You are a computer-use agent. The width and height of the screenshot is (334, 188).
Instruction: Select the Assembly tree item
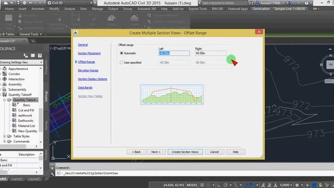click(15, 84)
